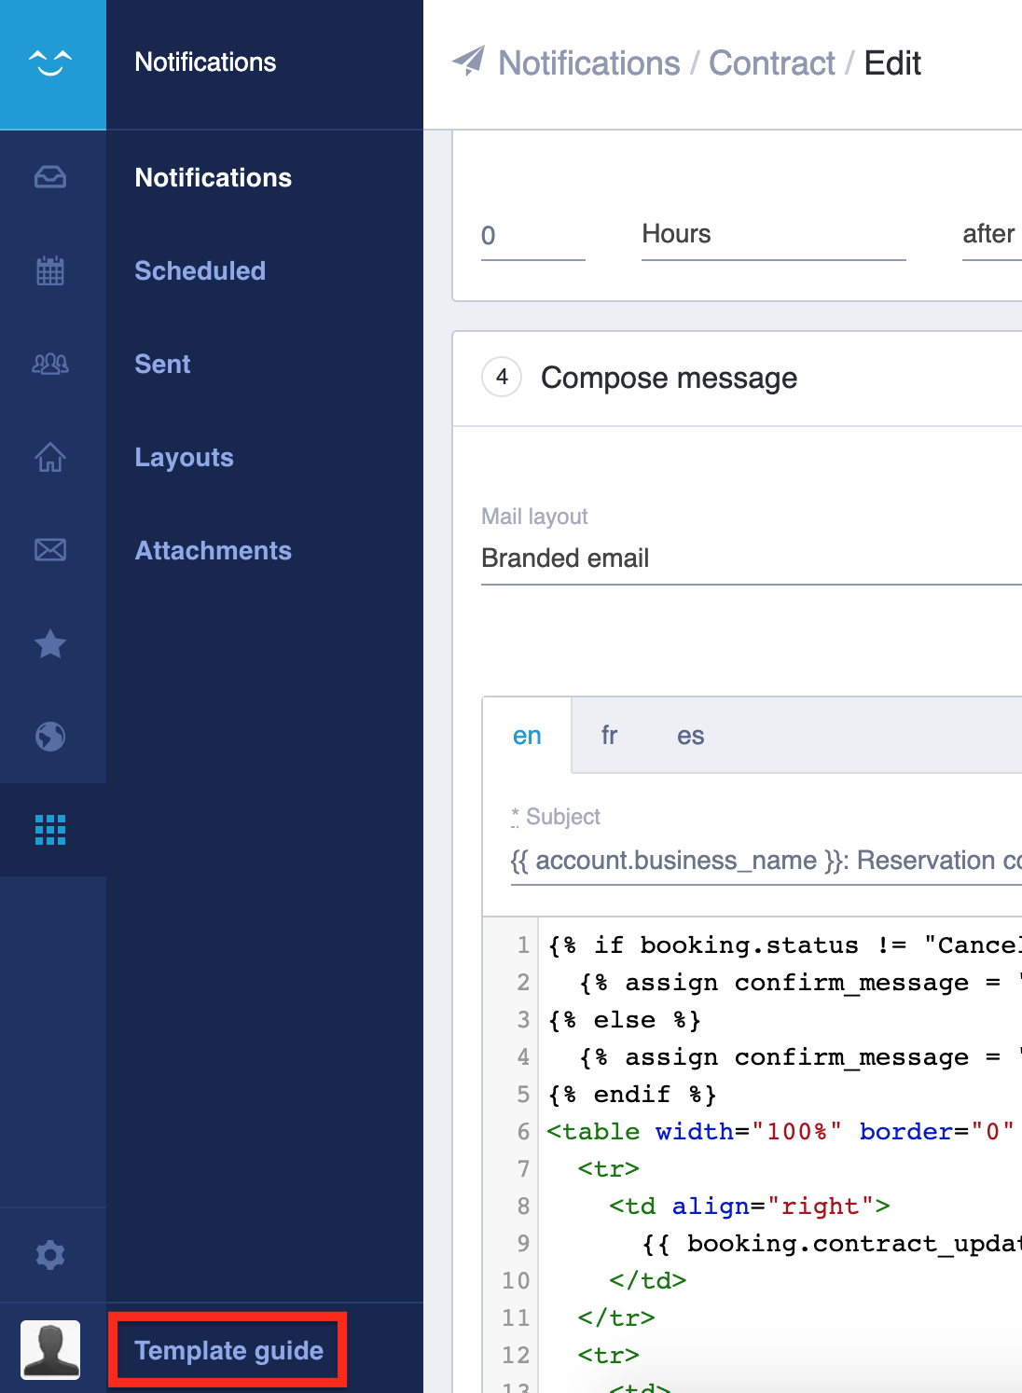
Task: Open the home icon in the sidebar
Action: (x=51, y=457)
